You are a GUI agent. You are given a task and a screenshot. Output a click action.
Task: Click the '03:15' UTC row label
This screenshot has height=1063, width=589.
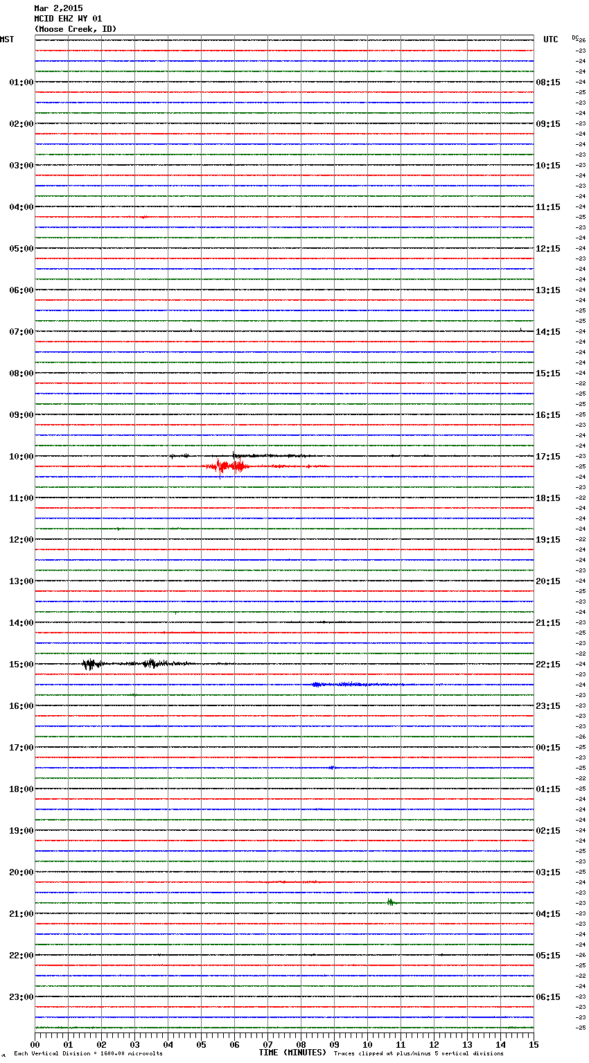click(x=548, y=872)
